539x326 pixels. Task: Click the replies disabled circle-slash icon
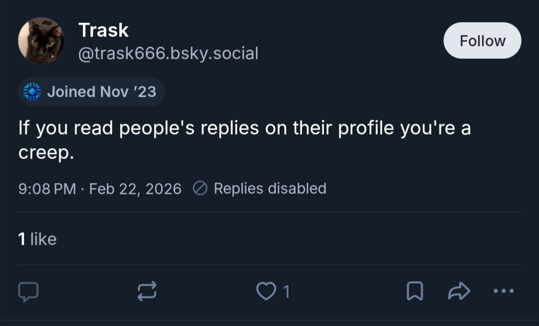pos(200,188)
